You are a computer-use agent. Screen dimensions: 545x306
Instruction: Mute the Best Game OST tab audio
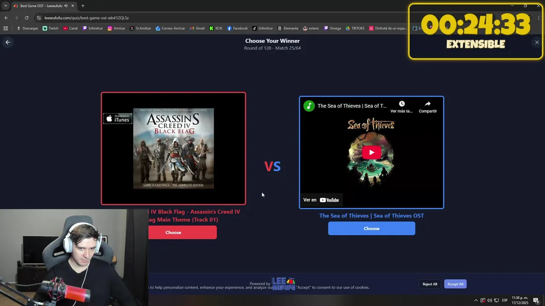point(66,6)
